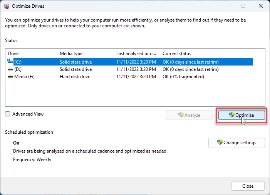Minimize the Optimize Drives window
Viewport: 270px width, 195px height.
pyautogui.click(x=226, y=6)
